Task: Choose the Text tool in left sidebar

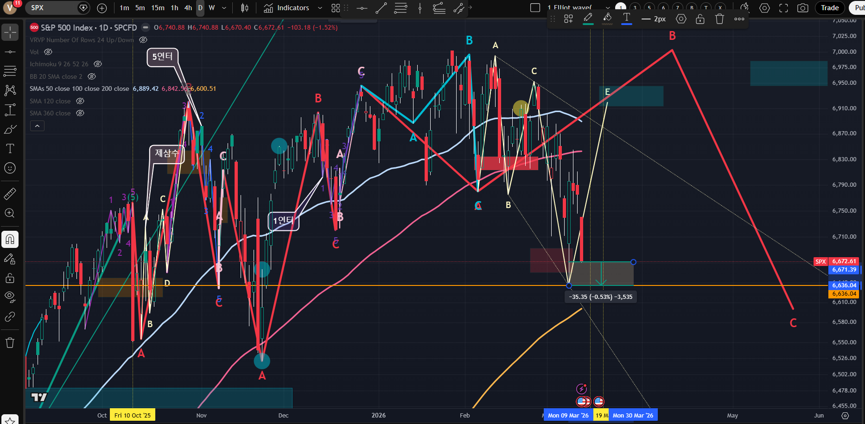Action: click(x=10, y=149)
